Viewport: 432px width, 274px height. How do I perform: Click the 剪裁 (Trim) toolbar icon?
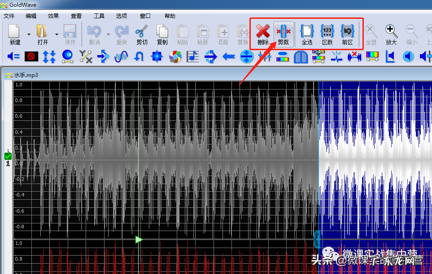tap(283, 34)
